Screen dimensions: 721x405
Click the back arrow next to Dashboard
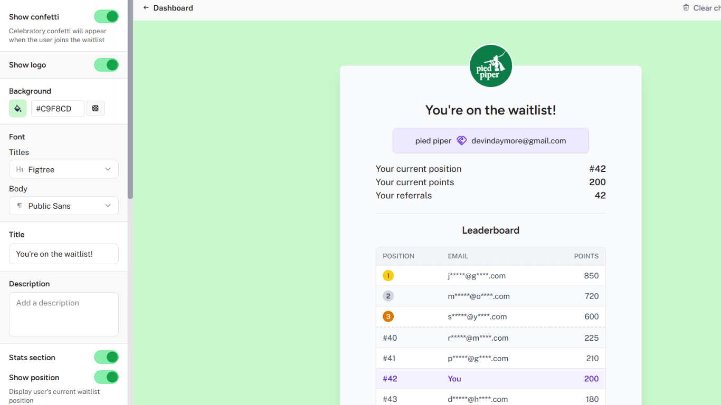[x=146, y=8]
